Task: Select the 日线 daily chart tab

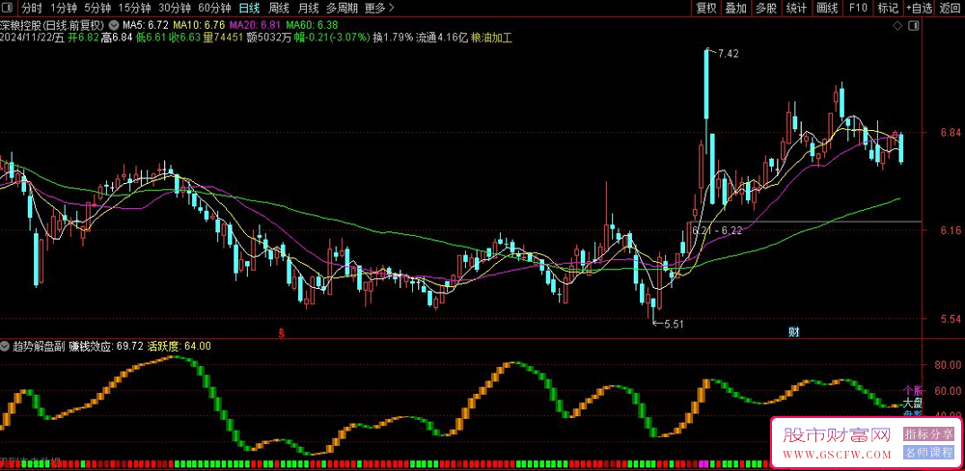Action: [249, 8]
